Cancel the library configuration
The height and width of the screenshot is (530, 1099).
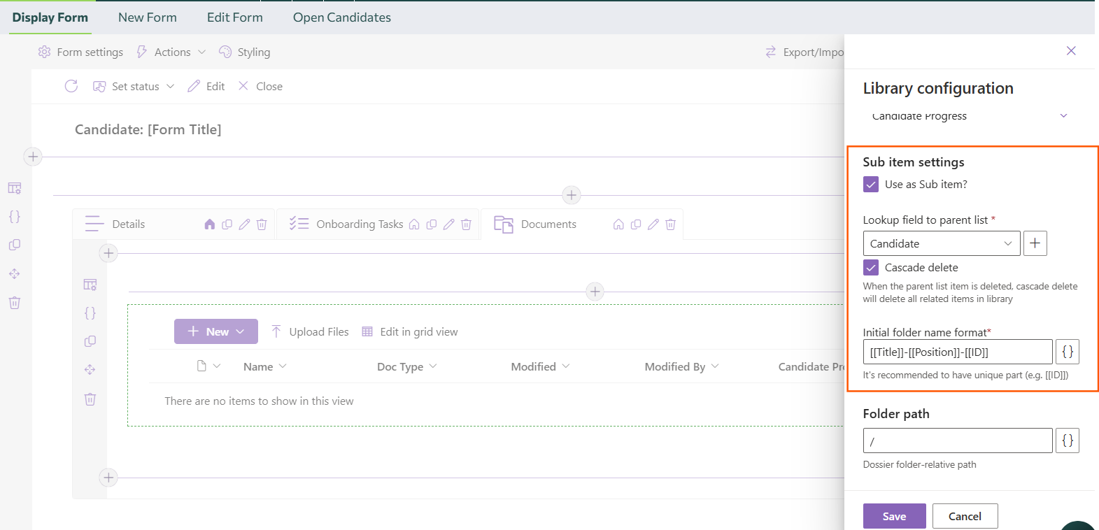coord(965,516)
